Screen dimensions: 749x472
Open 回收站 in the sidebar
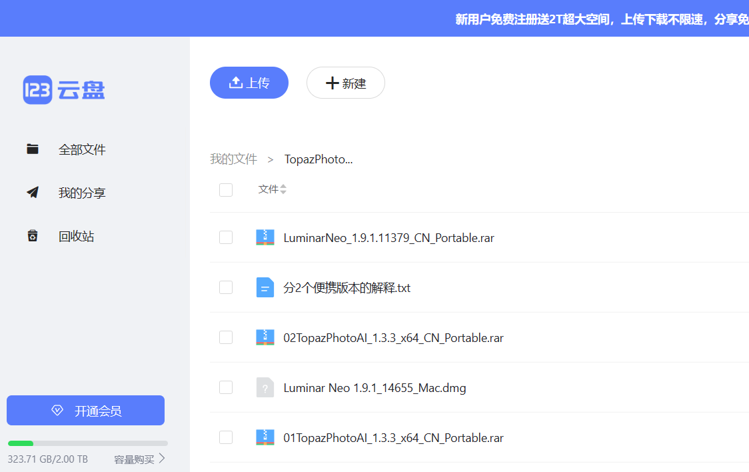tap(76, 237)
